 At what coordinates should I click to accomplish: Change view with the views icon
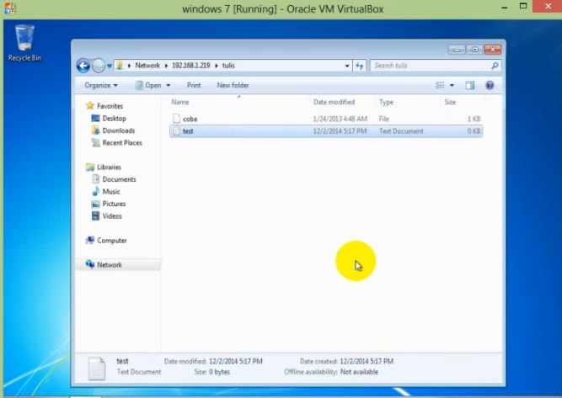point(440,85)
